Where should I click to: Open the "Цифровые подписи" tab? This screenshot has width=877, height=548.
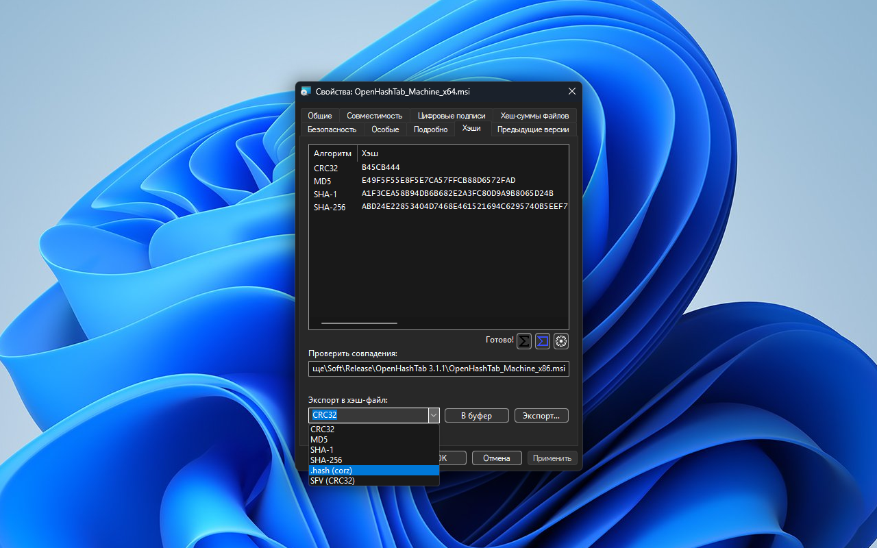click(451, 116)
